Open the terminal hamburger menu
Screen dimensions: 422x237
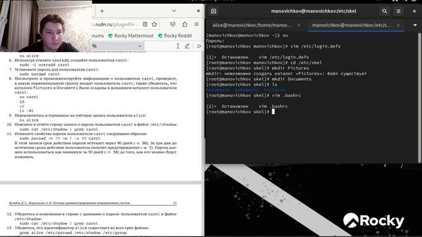tap(398, 11)
